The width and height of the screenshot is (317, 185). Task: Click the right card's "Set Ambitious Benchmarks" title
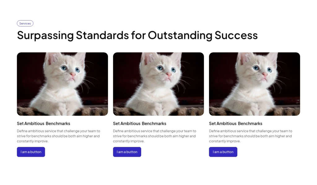pos(236,123)
